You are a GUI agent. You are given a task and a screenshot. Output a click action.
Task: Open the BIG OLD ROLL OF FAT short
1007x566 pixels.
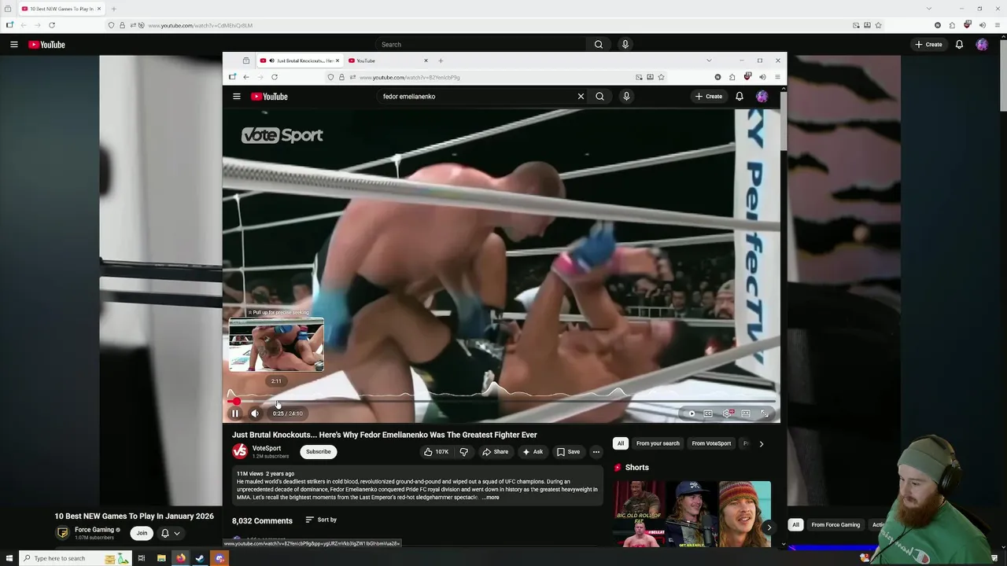[639, 514]
